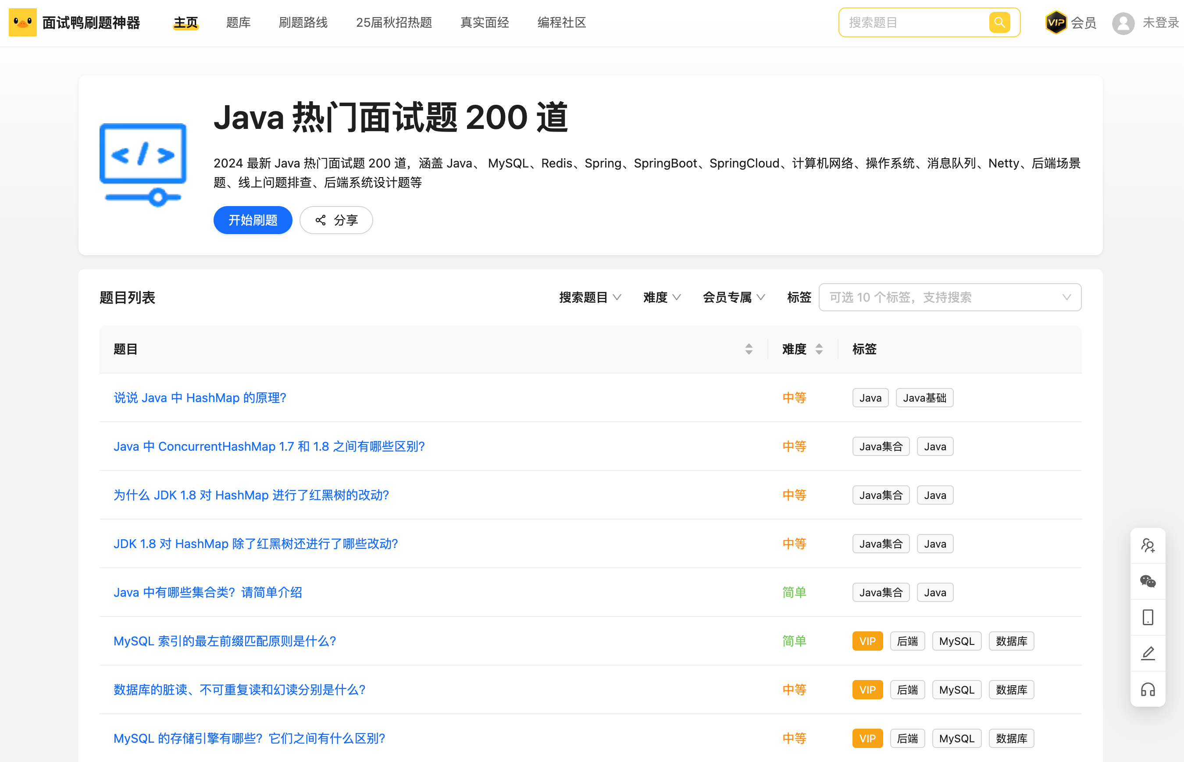The width and height of the screenshot is (1184, 762).
Task: Click the gray user avatar icon
Action: [x=1123, y=23]
